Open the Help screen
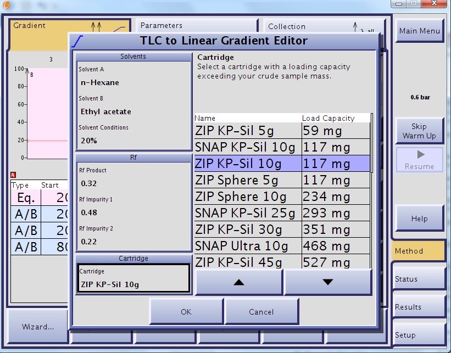Screen dimensions: 451x353 click(x=419, y=218)
